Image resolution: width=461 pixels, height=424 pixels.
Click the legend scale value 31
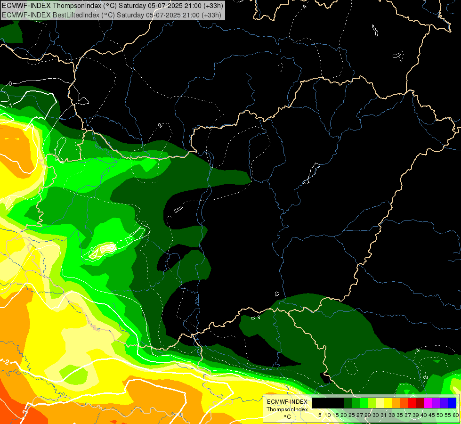[384, 415]
